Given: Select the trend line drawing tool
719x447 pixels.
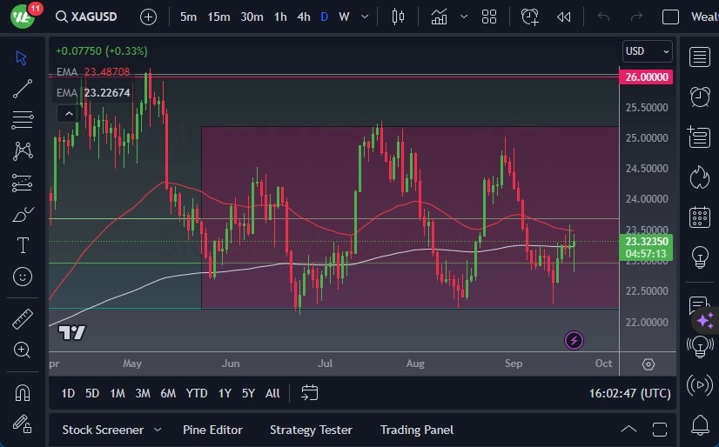Looking at the screenshot, I should click(23, 89).
